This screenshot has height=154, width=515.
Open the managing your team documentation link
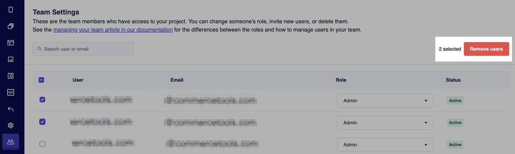pyautogui.click(x=113, y=30)
